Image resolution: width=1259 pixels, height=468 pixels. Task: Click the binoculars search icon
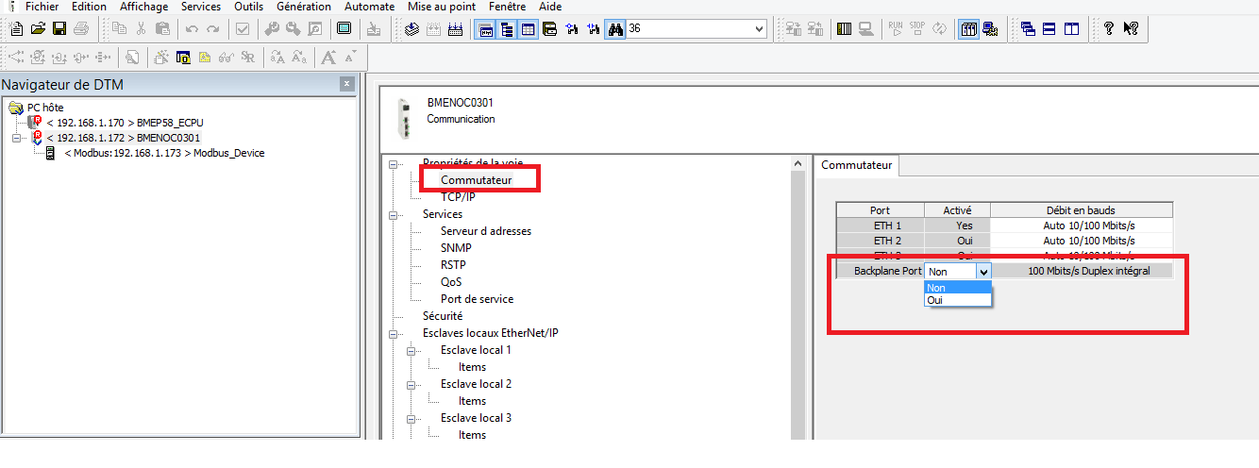(614, 29)
